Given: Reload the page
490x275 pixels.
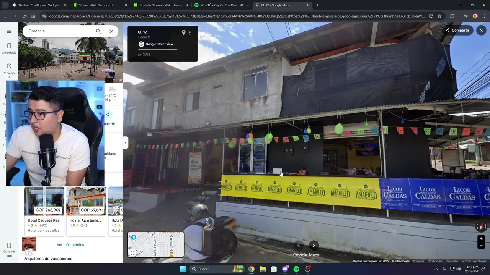Looking at the screenshot, I should tap(24, 16).
